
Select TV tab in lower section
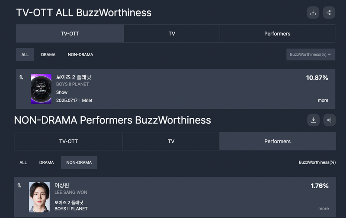coord(171,141)
